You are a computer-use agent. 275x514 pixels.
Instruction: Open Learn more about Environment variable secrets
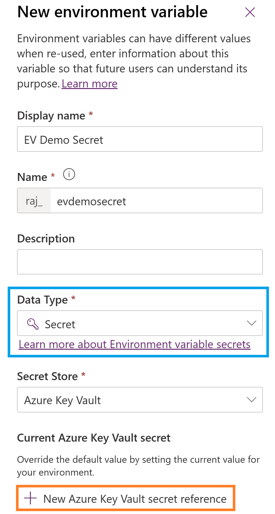[x=134, y=344]
